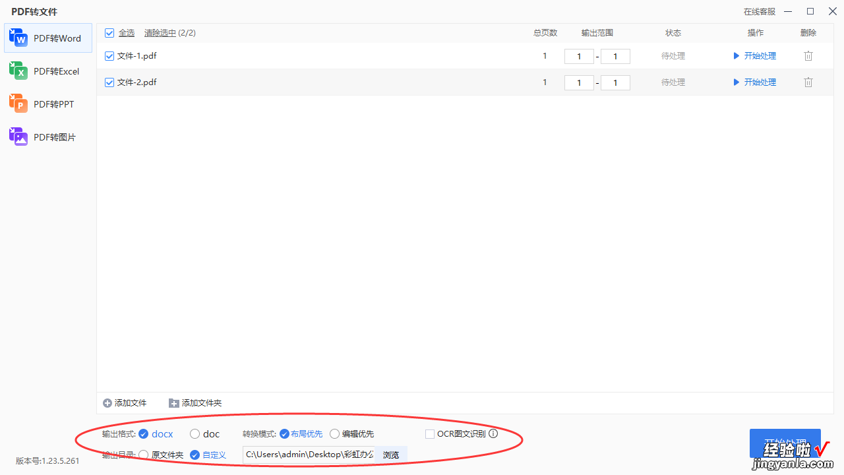The height and width of the screenshot is (475, 844).
Task: Choose 布局优先 conversion mode
Action: 301,434
